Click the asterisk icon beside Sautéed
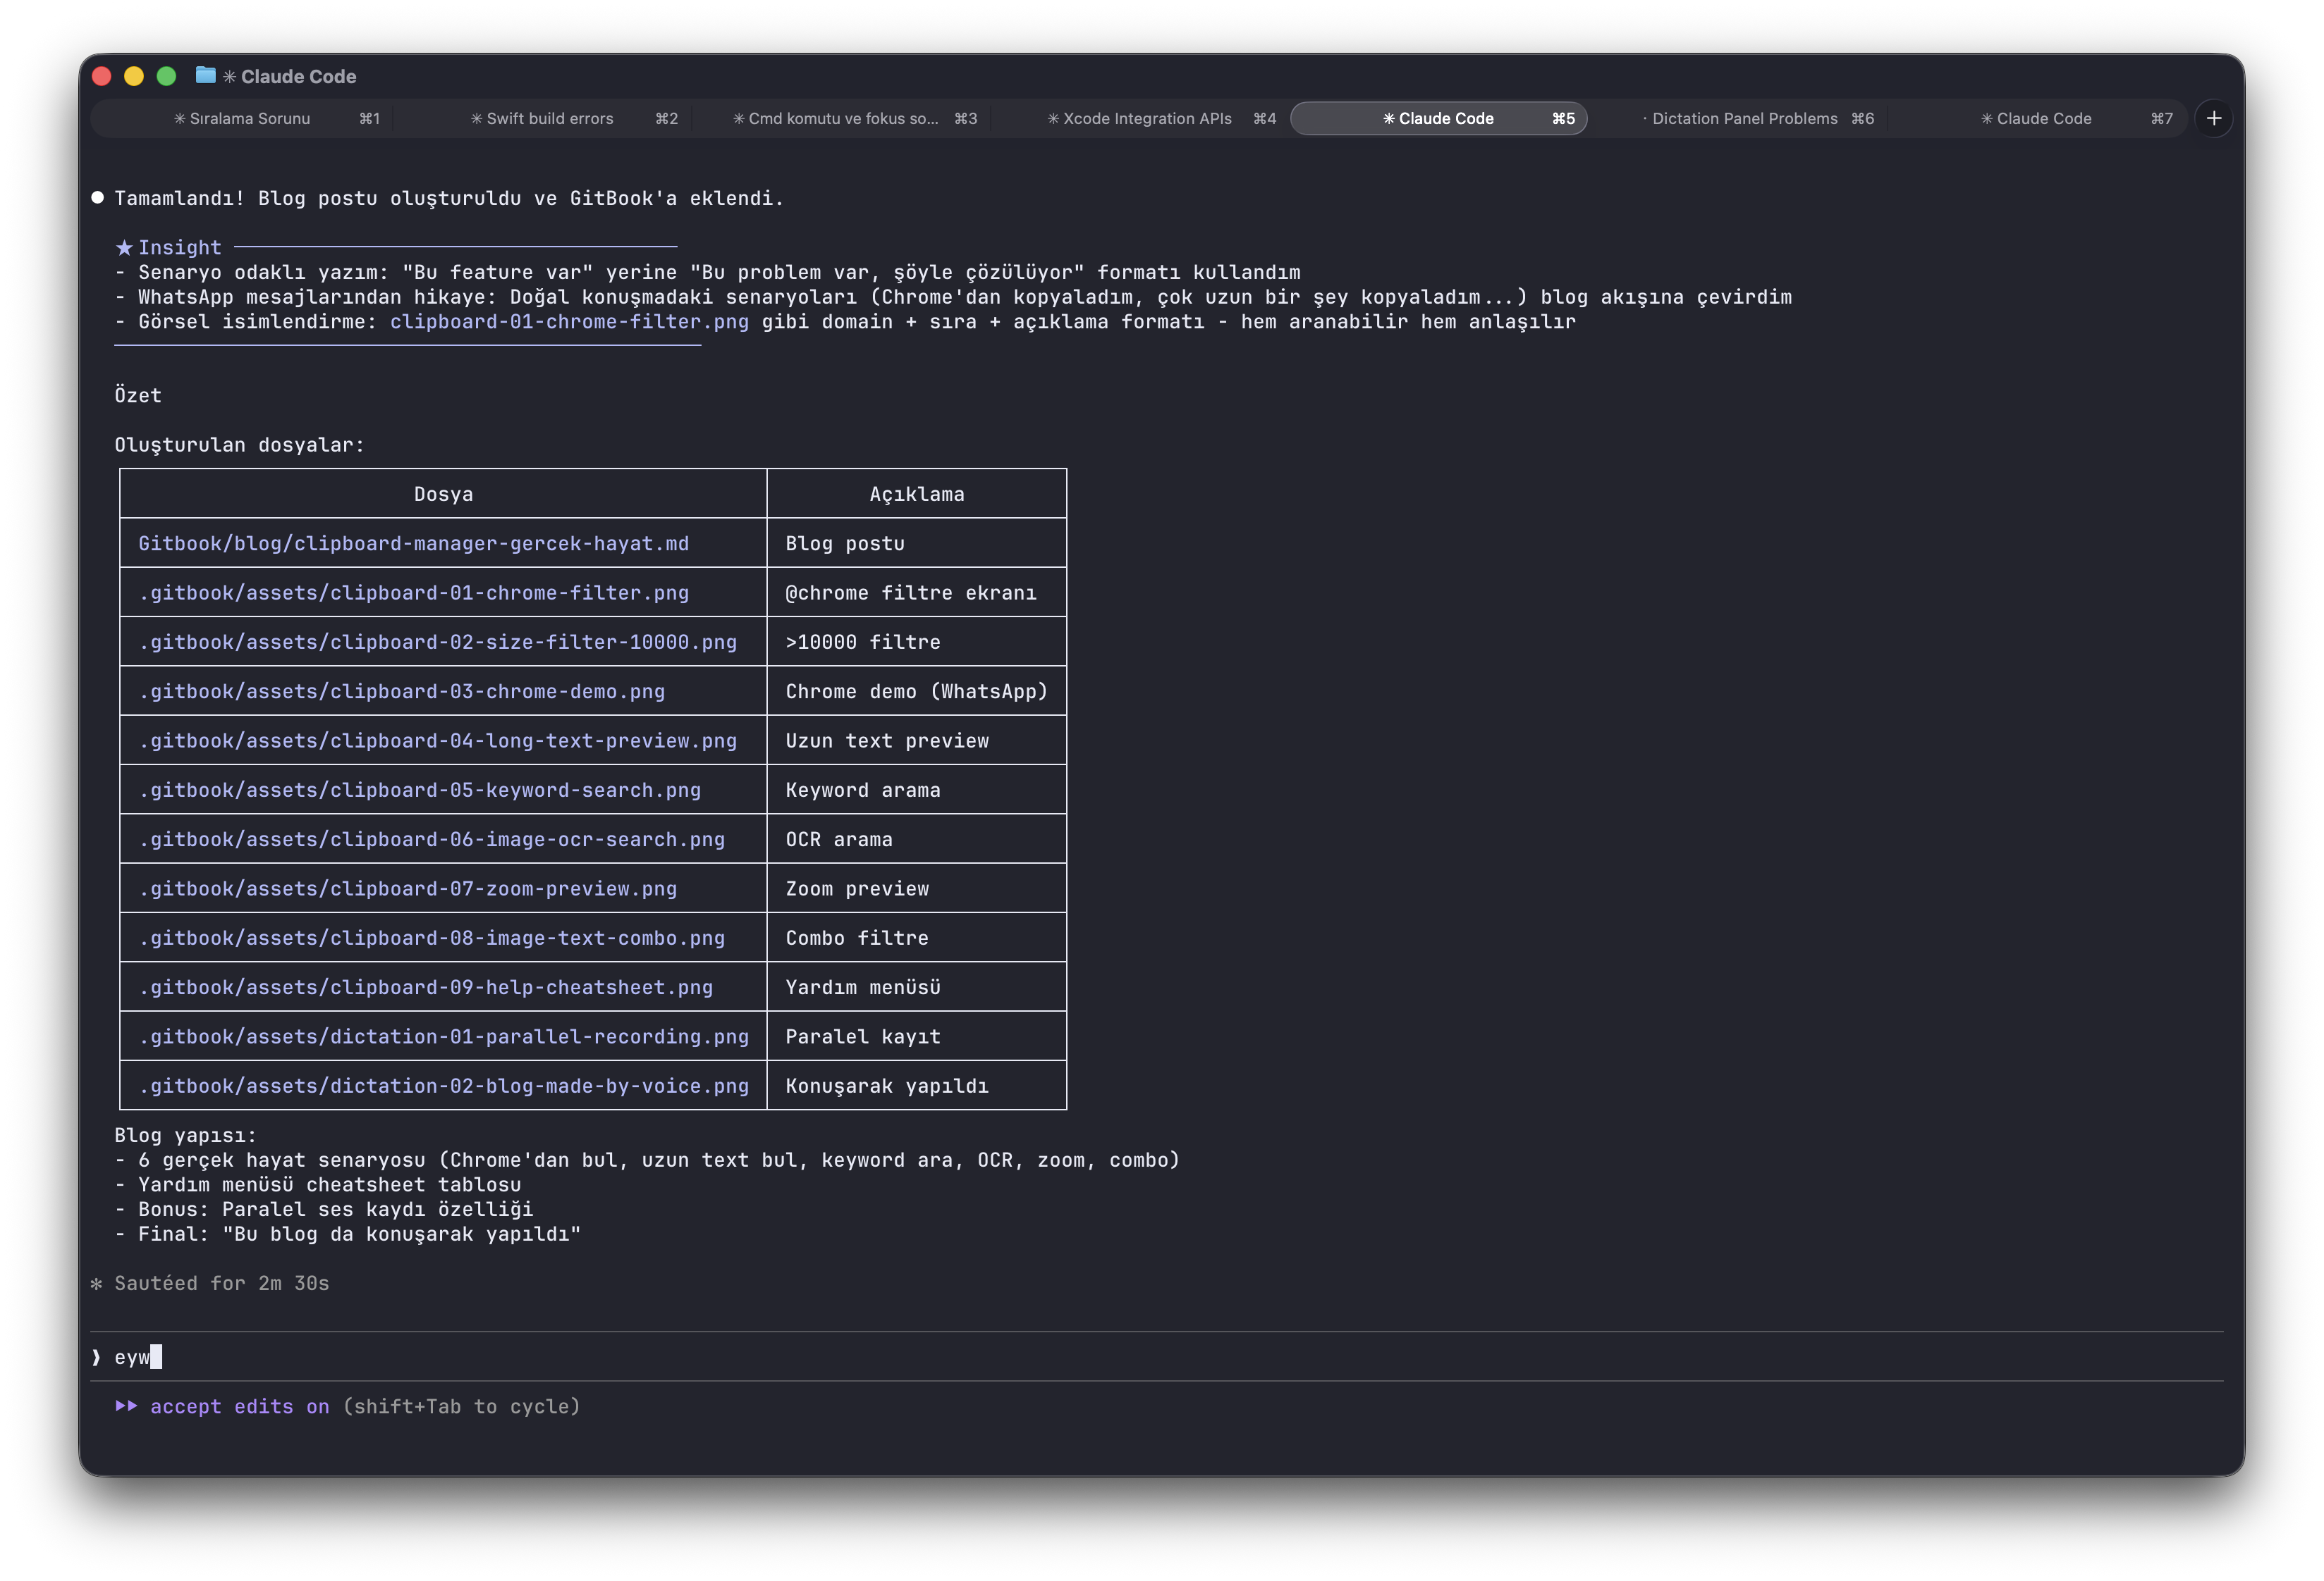Viewport: 2324px width, 1581px height. 97,1283
